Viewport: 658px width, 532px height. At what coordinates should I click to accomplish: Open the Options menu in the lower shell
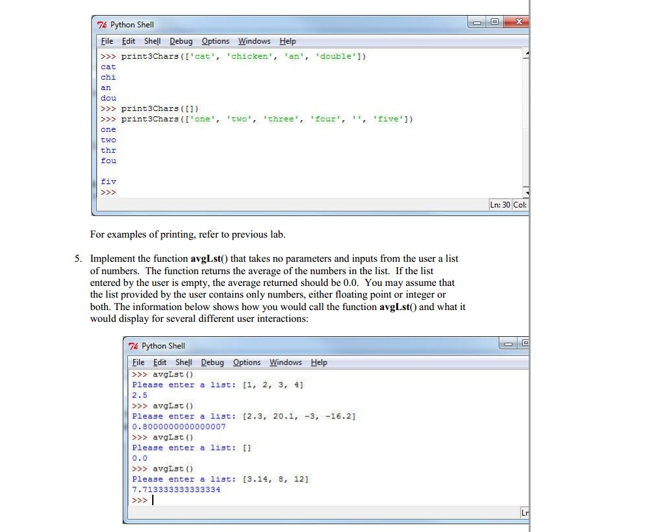pyautogui.click(x=247, y=362)
